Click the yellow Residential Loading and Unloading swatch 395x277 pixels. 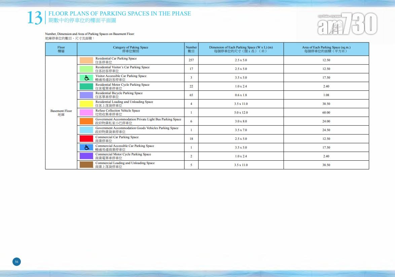click(x=86, y=104)
